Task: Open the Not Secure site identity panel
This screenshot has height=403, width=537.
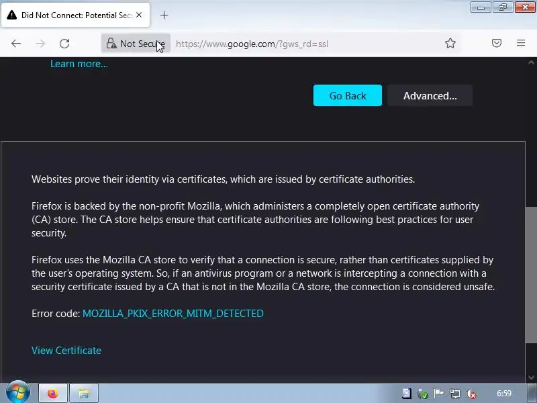Action: pos(136,44)
